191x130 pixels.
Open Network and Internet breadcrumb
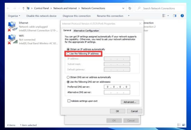coord(65,8)
